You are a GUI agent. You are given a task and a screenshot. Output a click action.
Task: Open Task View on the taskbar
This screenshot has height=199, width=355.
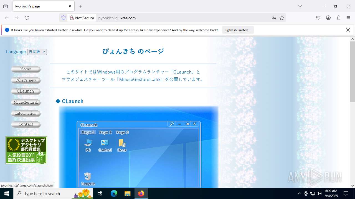pyautogui.click(x=100, y=193)
